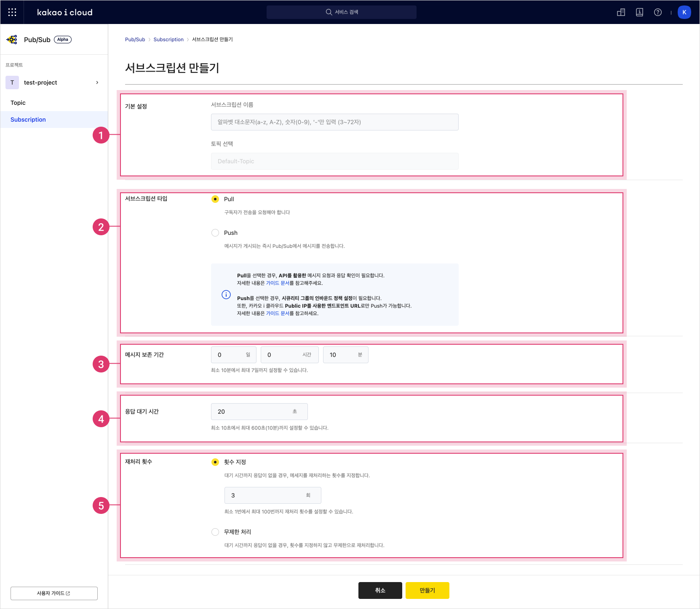Image resolution: width=700 pixels, height=609 pixels.
Task: Click the 프로젝트 sidebar label
Action: [14, 65]
